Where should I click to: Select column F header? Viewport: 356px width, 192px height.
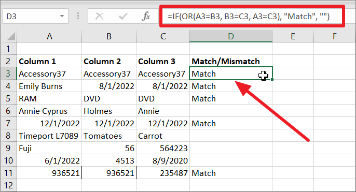(334, 36)
